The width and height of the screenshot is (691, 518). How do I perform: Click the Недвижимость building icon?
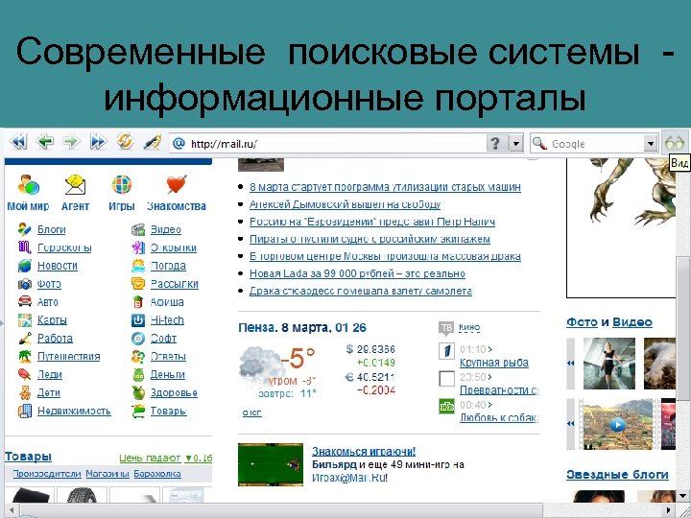point(25,411)
